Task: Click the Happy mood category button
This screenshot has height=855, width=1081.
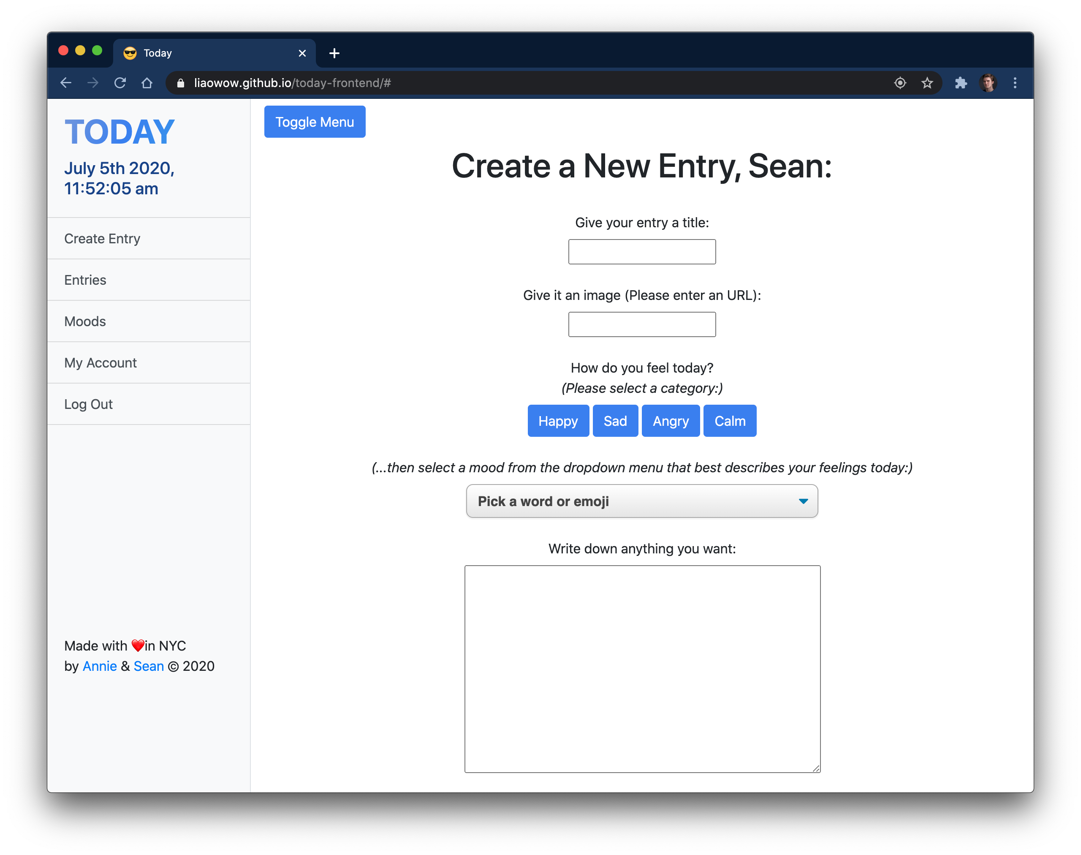Action: click(x=558, y=420)
